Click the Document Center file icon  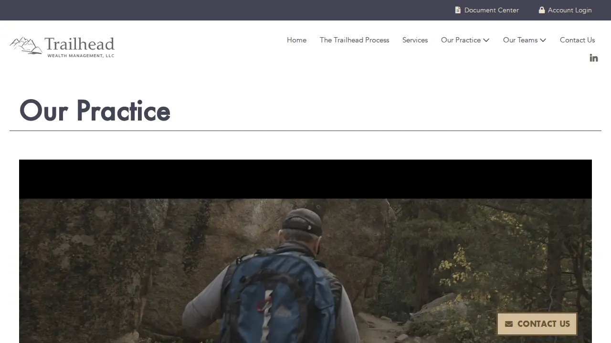pyautogui.click(x=458, y=10)
